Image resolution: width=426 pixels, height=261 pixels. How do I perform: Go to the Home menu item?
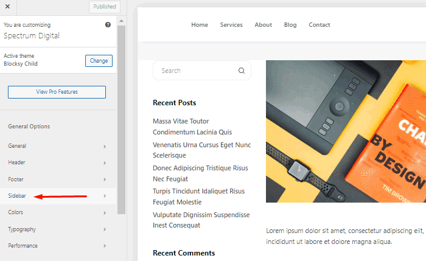point(200,25)
